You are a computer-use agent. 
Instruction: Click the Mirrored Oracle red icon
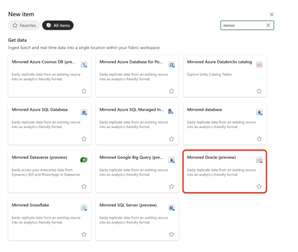click(x=259, y=159)
